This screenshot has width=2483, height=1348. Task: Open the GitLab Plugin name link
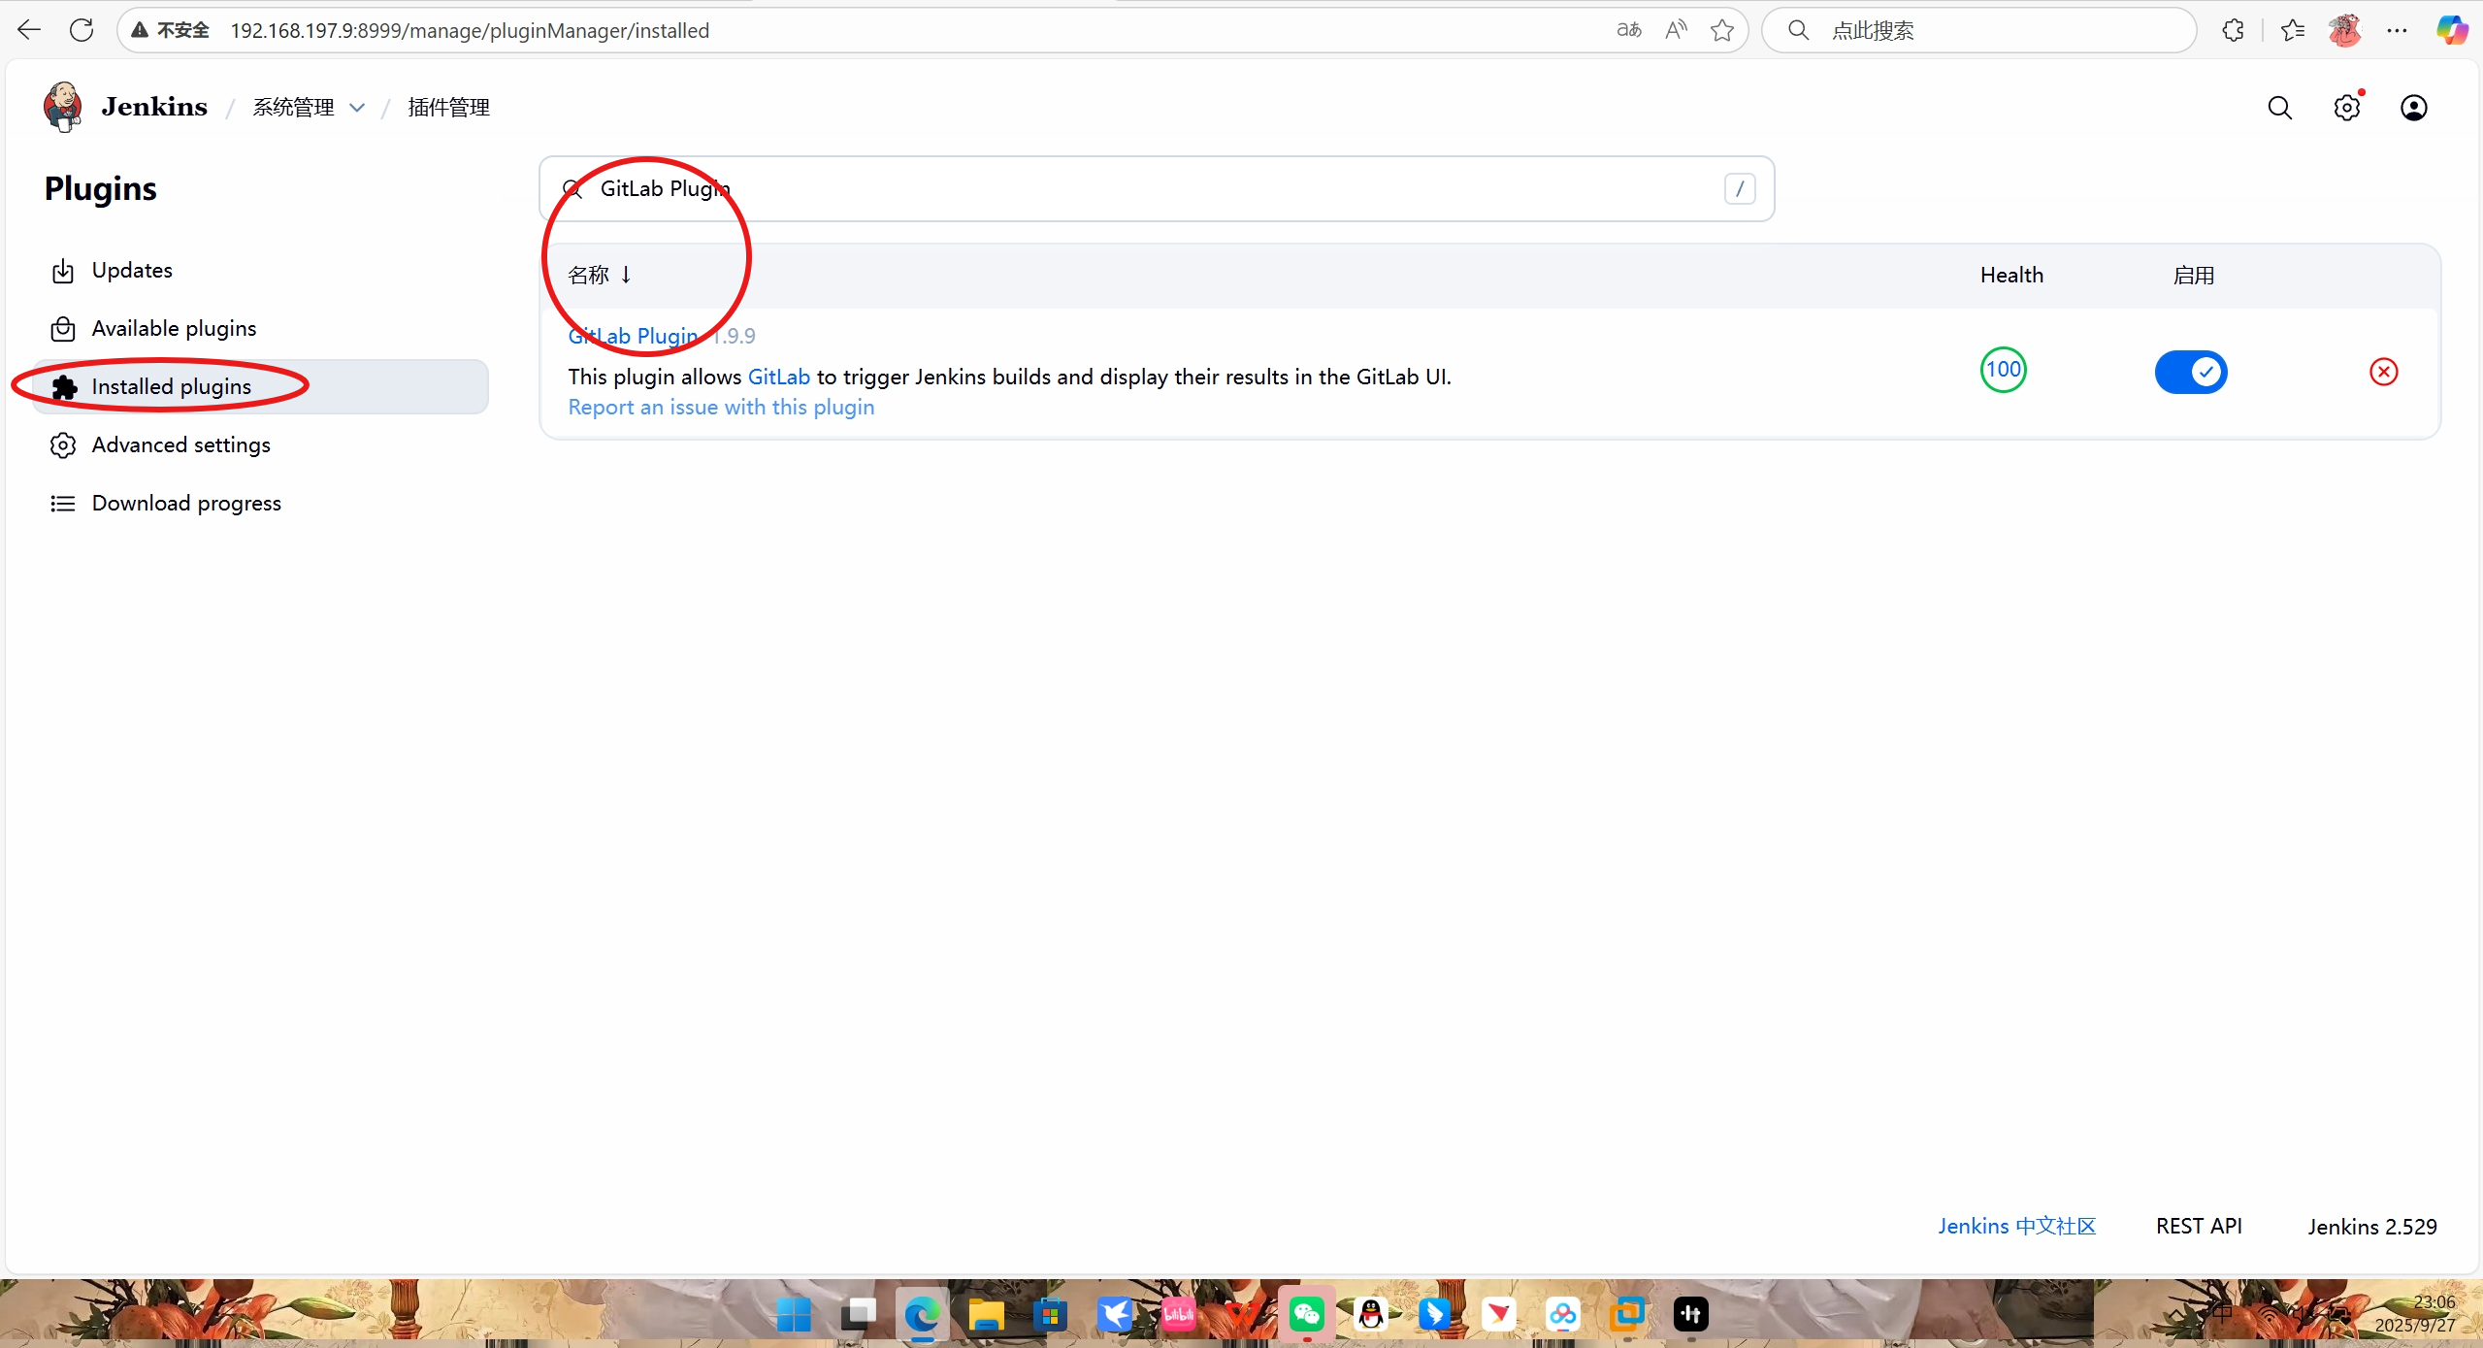pos(633,336)
